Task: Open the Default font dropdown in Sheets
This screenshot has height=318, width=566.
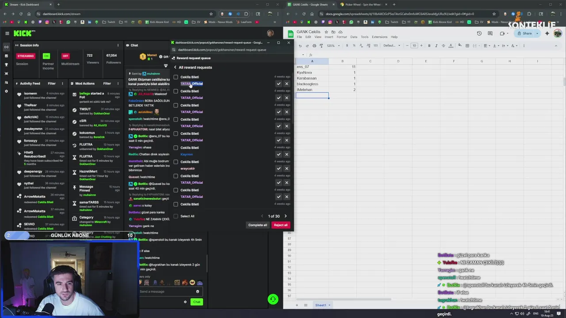Action: pyautogui.click(x=392, y=45)
